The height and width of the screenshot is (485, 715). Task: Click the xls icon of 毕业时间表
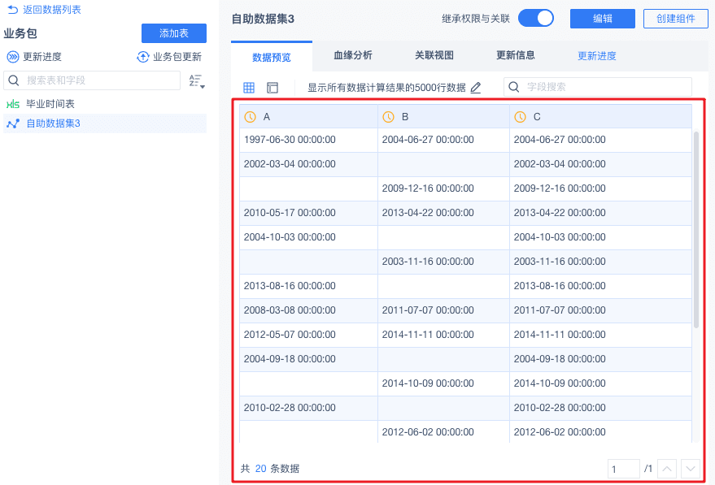point(13,104)
